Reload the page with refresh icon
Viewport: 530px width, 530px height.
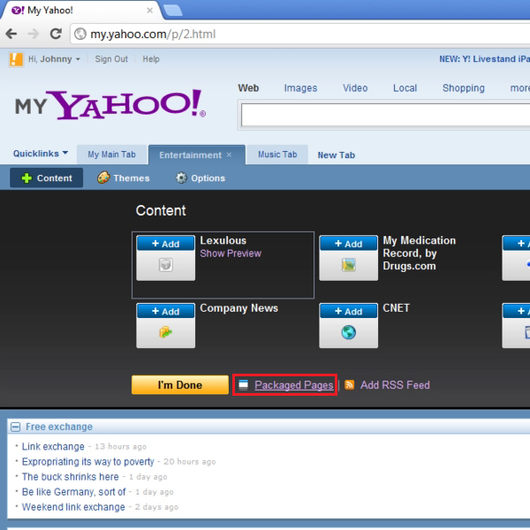click(x=56, y=34)
